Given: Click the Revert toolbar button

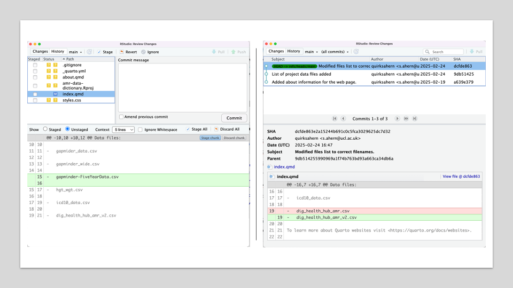Looking at the screenshot, I should point(128,52).
